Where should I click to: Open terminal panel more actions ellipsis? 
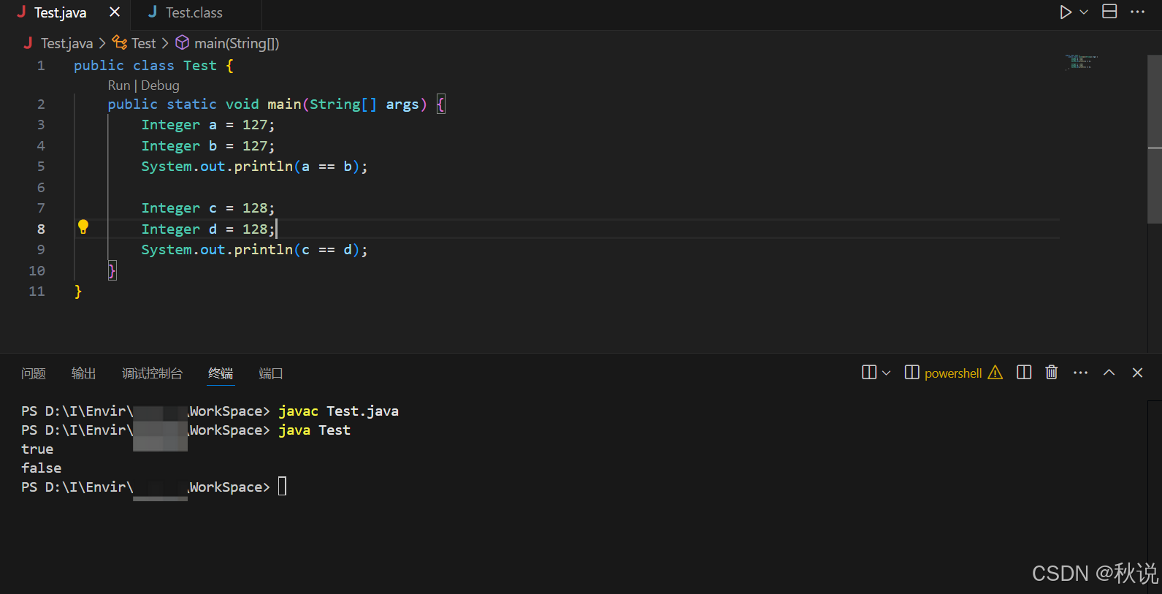[x=1081, y=373]
